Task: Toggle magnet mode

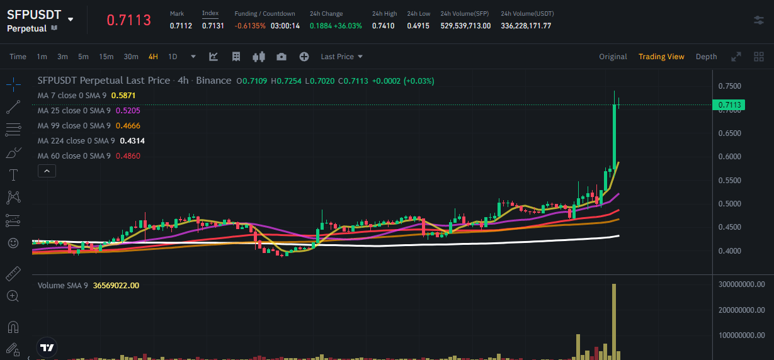Action: pos(13,327)
